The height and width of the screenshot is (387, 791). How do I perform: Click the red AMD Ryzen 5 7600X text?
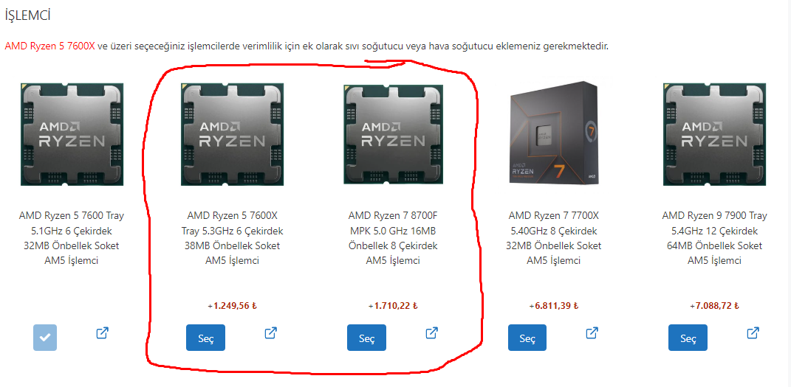tap(50, 46)
